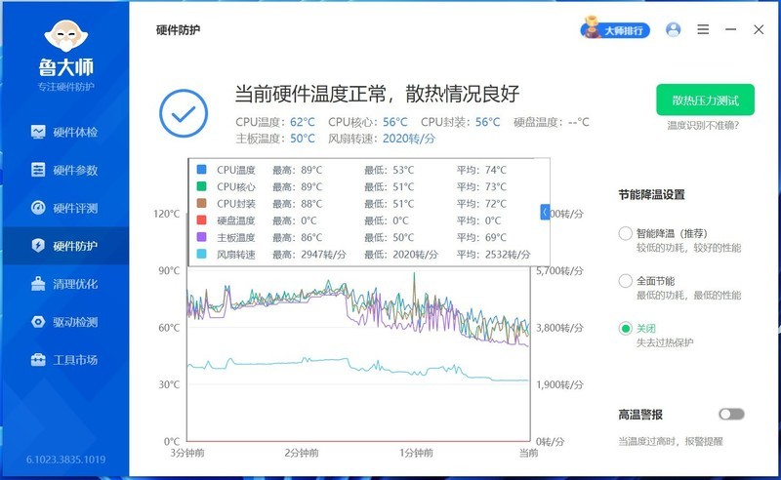Image resolution: width=781 pixels, height=480 pixels.
Task: Open 硬件体检 monitor icon in sidebar
Action: (x=38, y=132)
